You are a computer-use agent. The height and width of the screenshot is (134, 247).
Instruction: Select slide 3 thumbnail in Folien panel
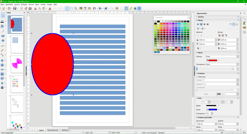pyautogui.click(x=17, y=64)
